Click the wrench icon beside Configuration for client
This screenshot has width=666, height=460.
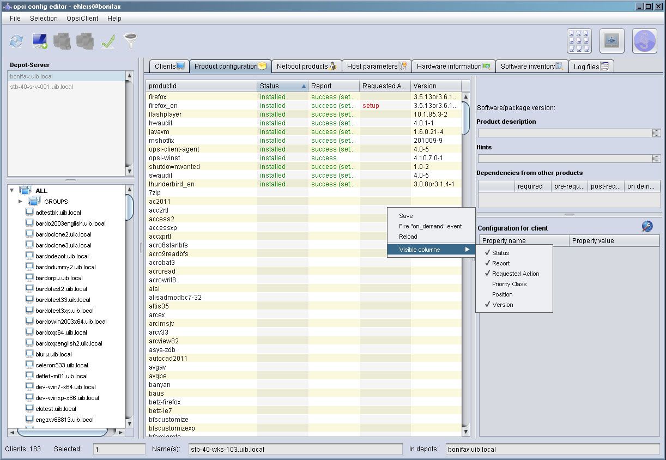647,227
